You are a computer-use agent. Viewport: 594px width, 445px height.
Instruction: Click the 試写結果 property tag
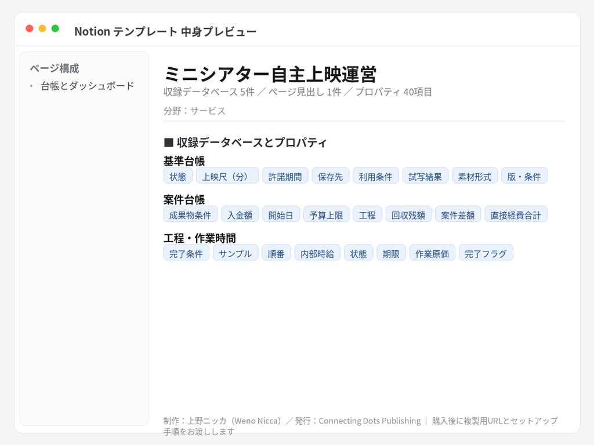[x=425, y=176]
